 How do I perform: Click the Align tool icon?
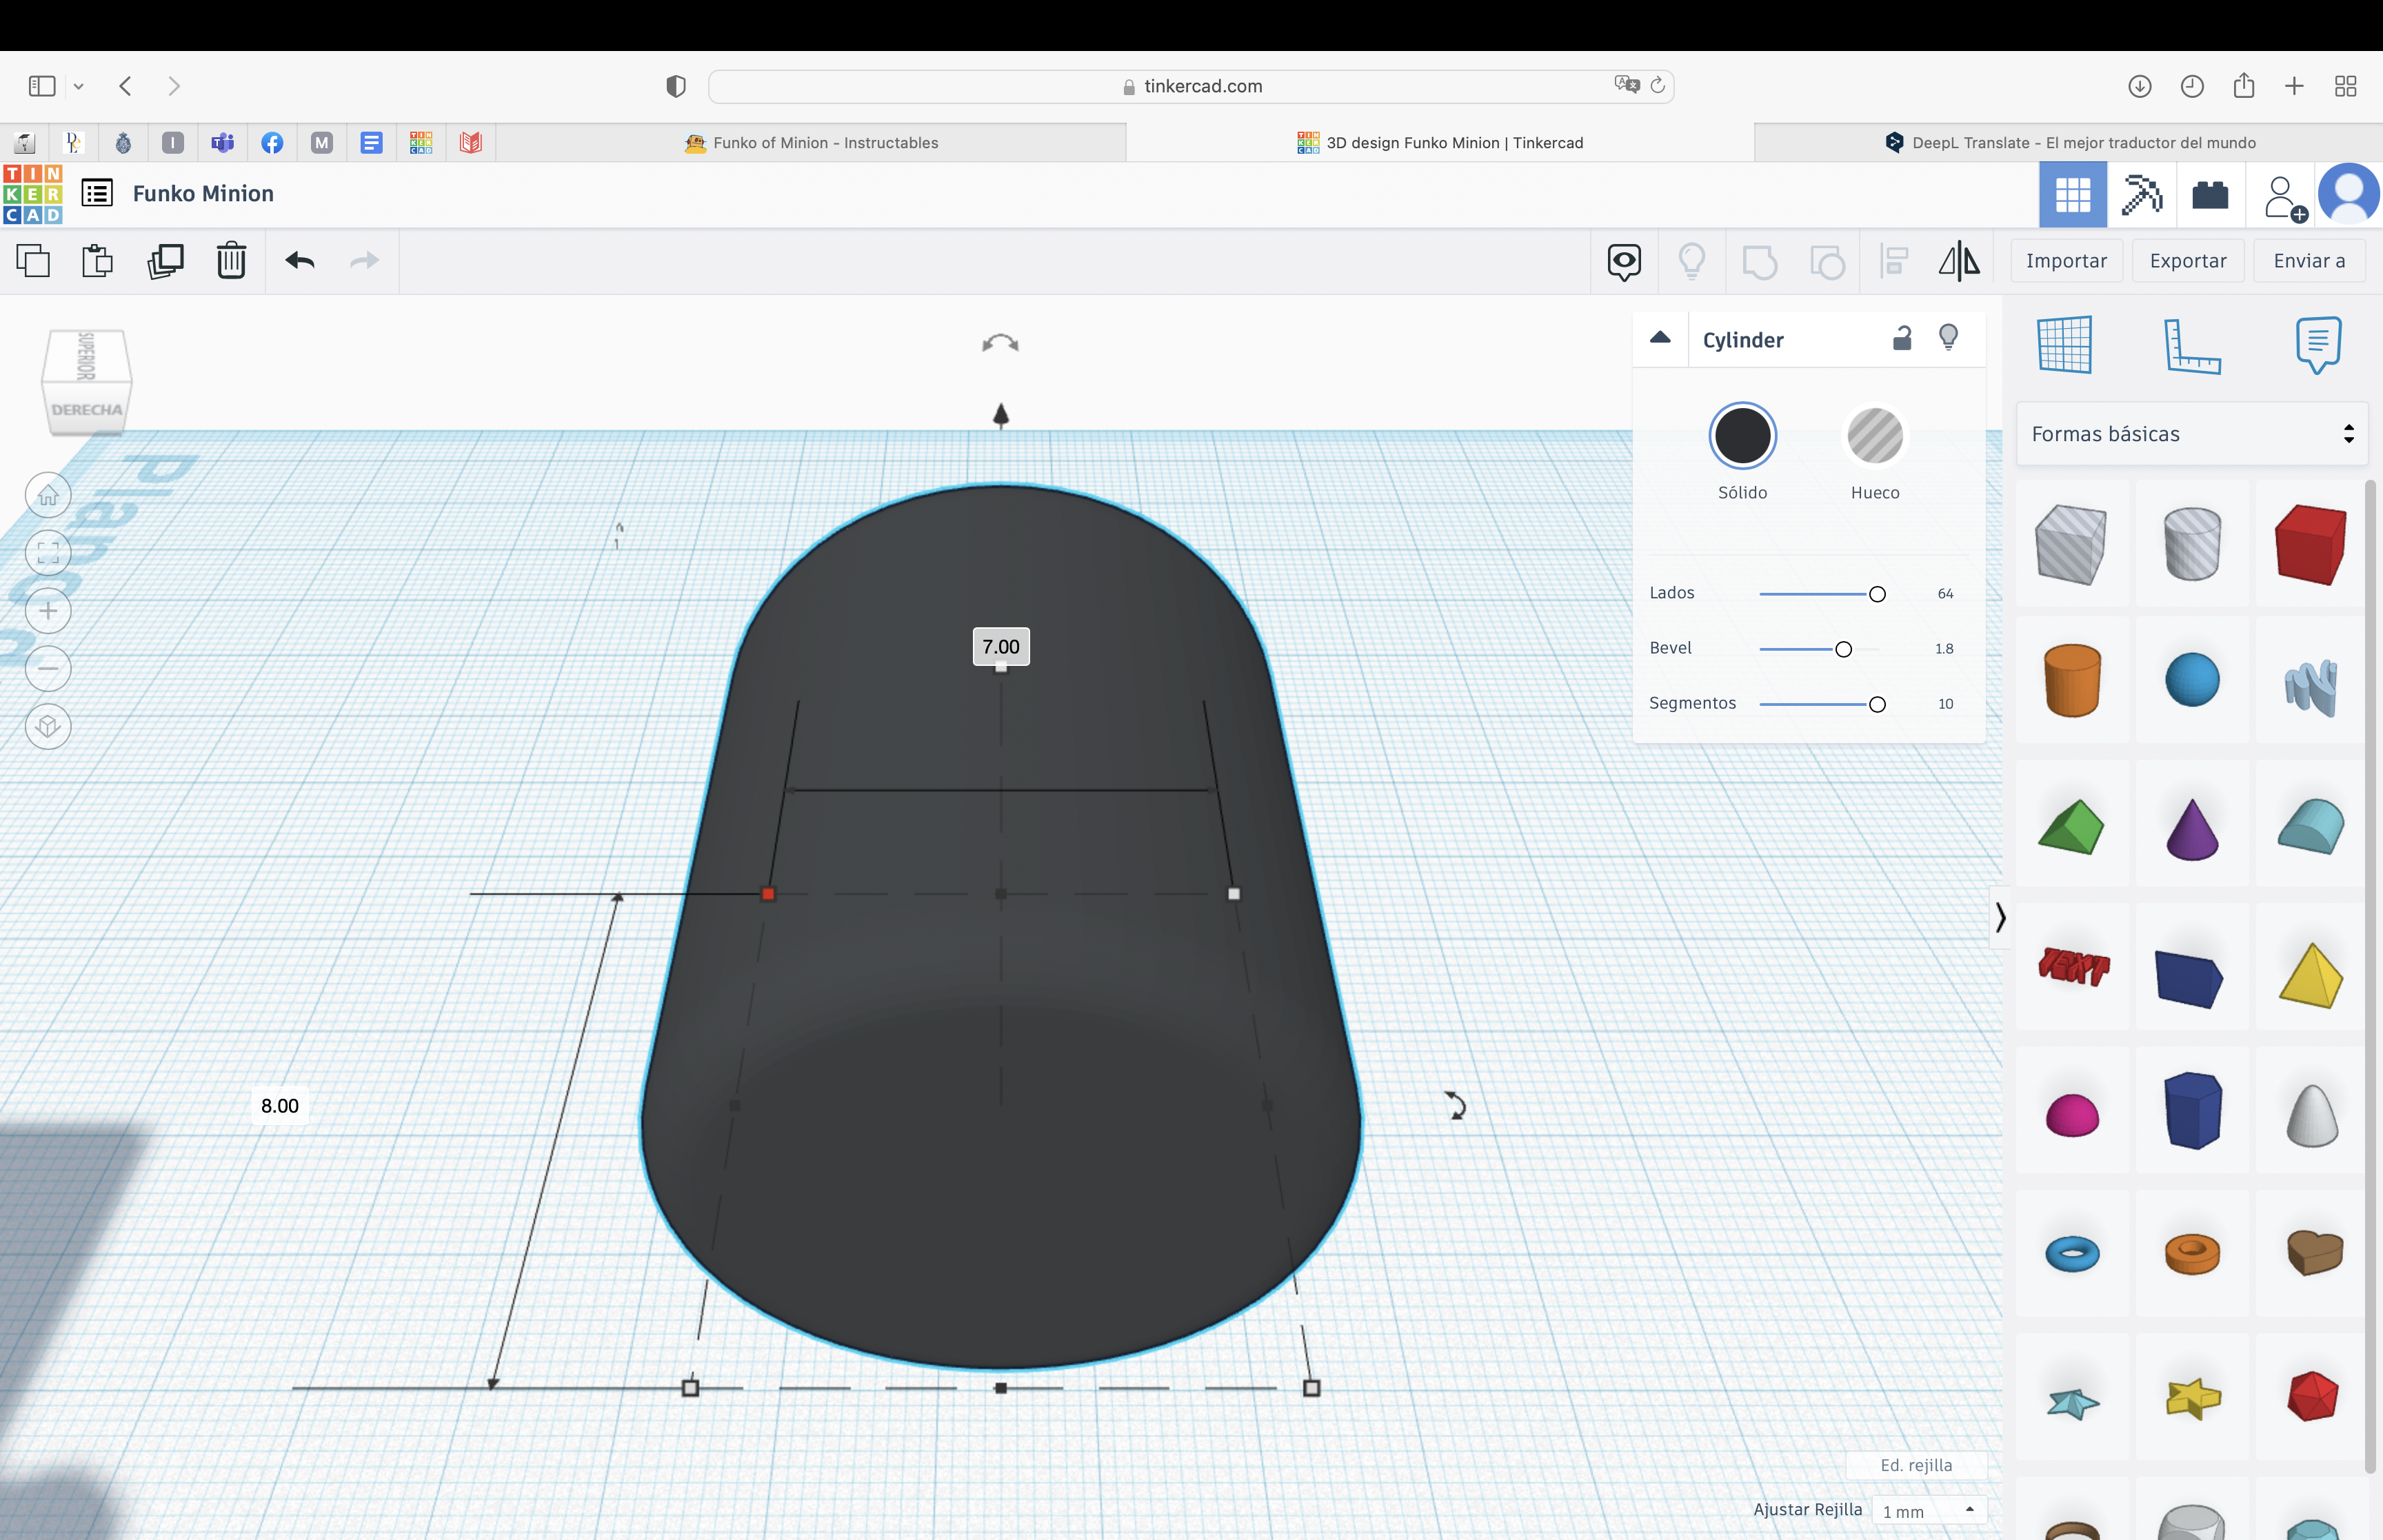click(x=1894, y=262)
